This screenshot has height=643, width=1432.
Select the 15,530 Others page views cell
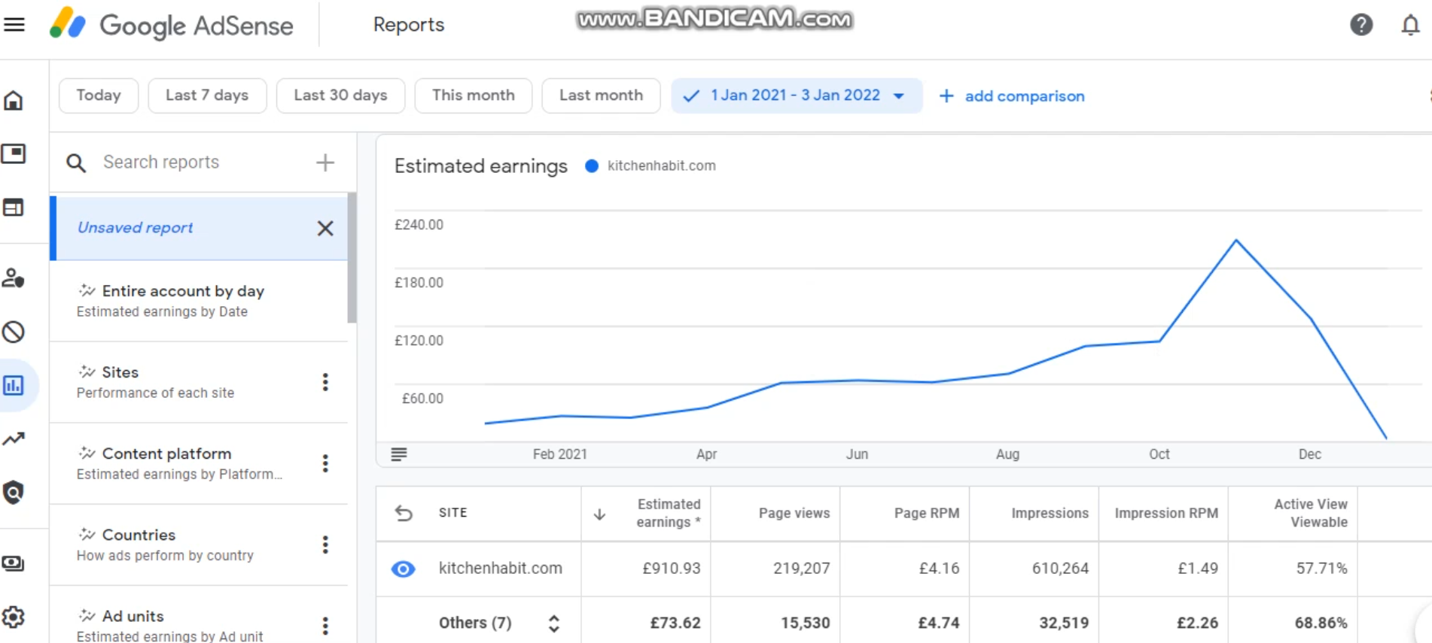point(806,623)
